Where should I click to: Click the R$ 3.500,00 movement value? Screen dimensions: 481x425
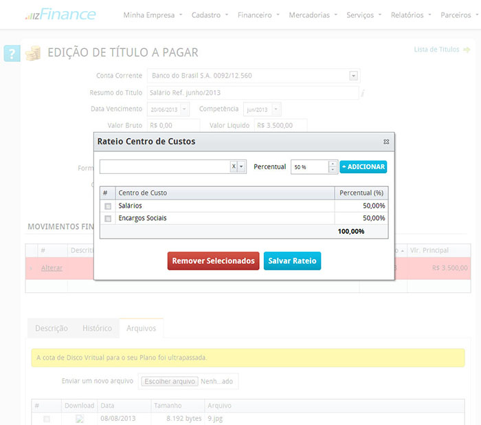click(x=449, y=268)
